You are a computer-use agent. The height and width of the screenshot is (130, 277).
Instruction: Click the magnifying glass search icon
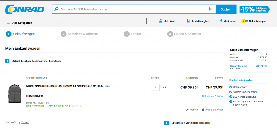point(57,9)
